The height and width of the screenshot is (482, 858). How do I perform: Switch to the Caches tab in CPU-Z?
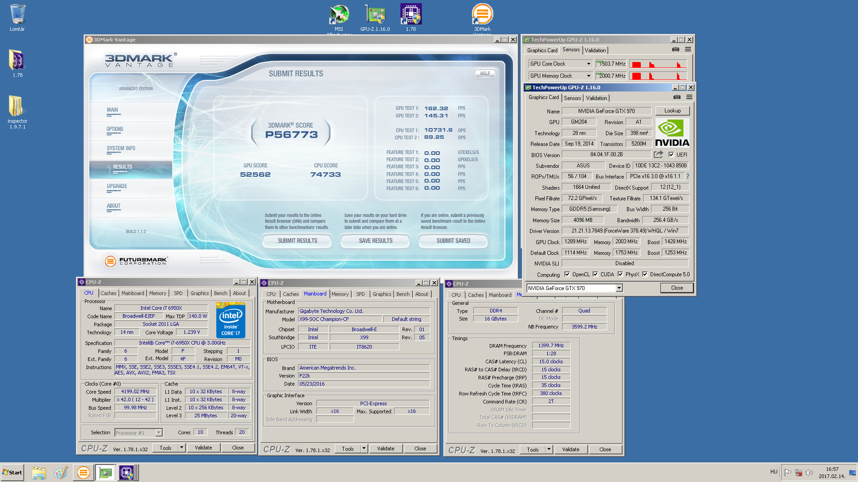pyautogui.click(x=108, y=293)
